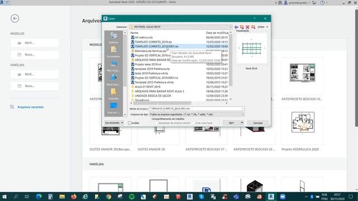The height and width of the screenshot is (201, 358).
Task: Click the arrow beside the Abrir button
Action: point(242,123)
